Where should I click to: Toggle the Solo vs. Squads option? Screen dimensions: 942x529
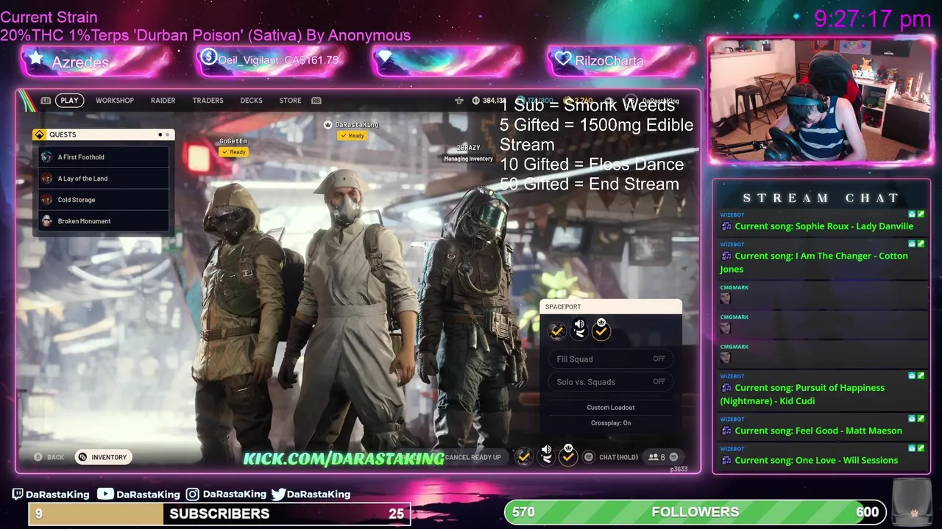610,382
